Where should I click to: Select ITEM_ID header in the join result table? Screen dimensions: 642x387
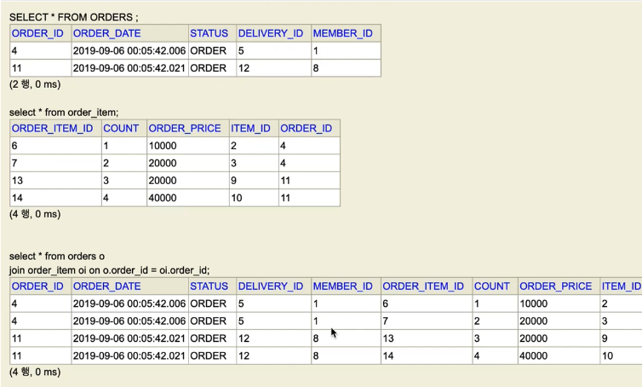[621, 286]
